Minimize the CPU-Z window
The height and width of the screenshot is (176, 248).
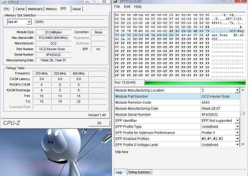coord(87,1)
